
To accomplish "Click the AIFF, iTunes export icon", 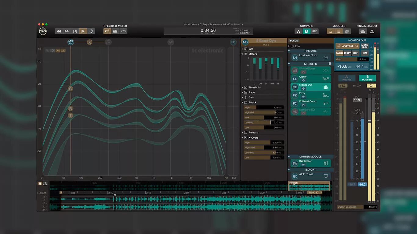I will (326, 176).
